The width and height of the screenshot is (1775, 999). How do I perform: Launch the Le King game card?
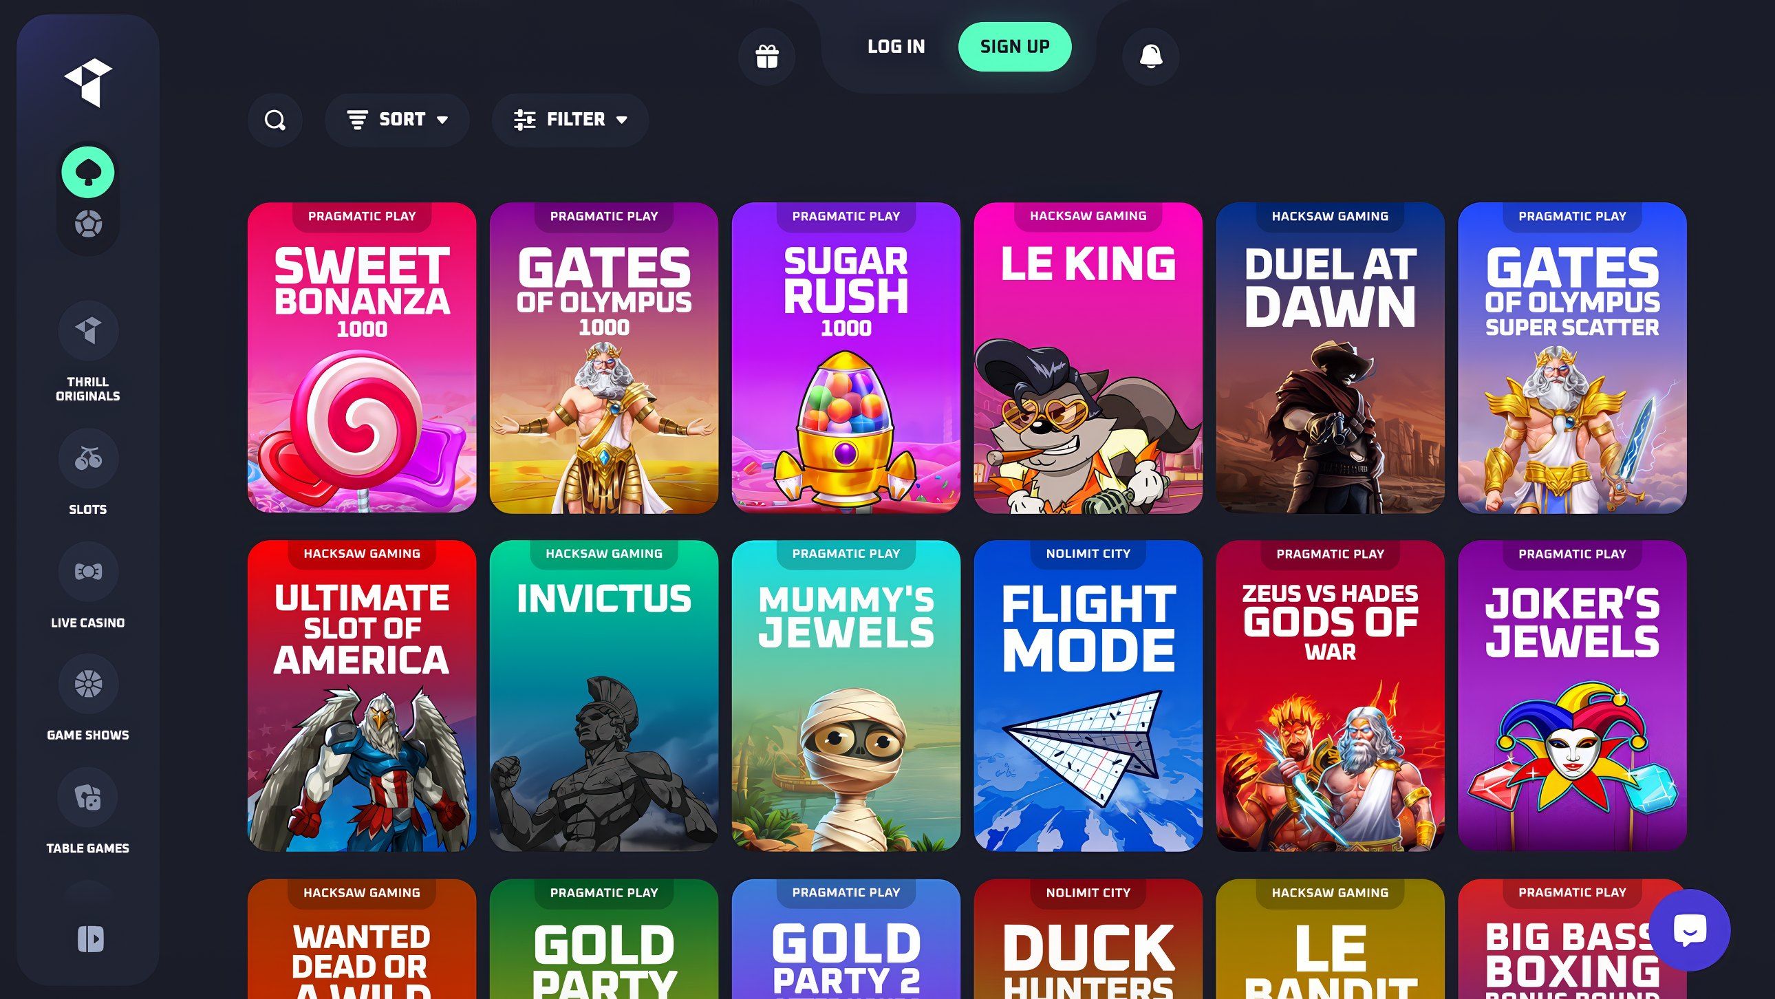(1088, 358)
